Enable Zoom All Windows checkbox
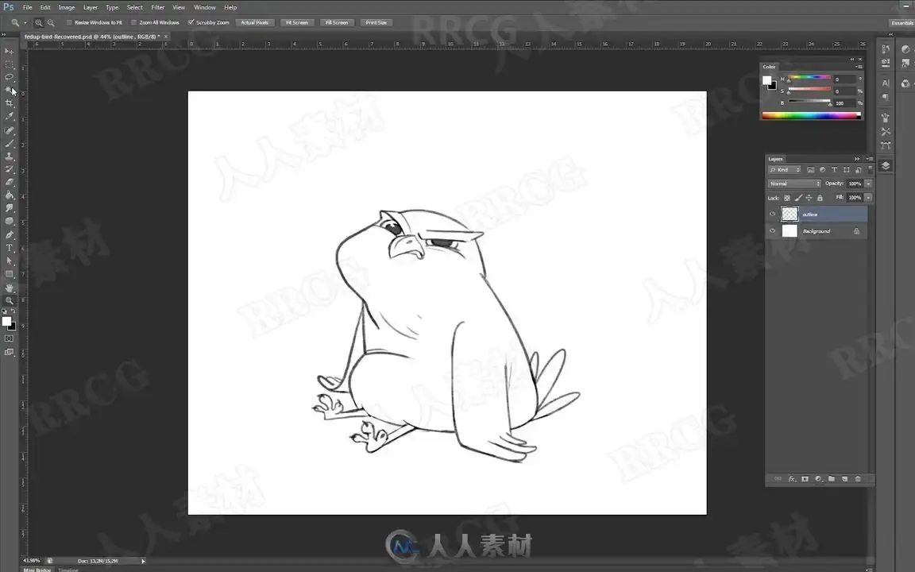915x572 pixels. [x=133, y=23]
